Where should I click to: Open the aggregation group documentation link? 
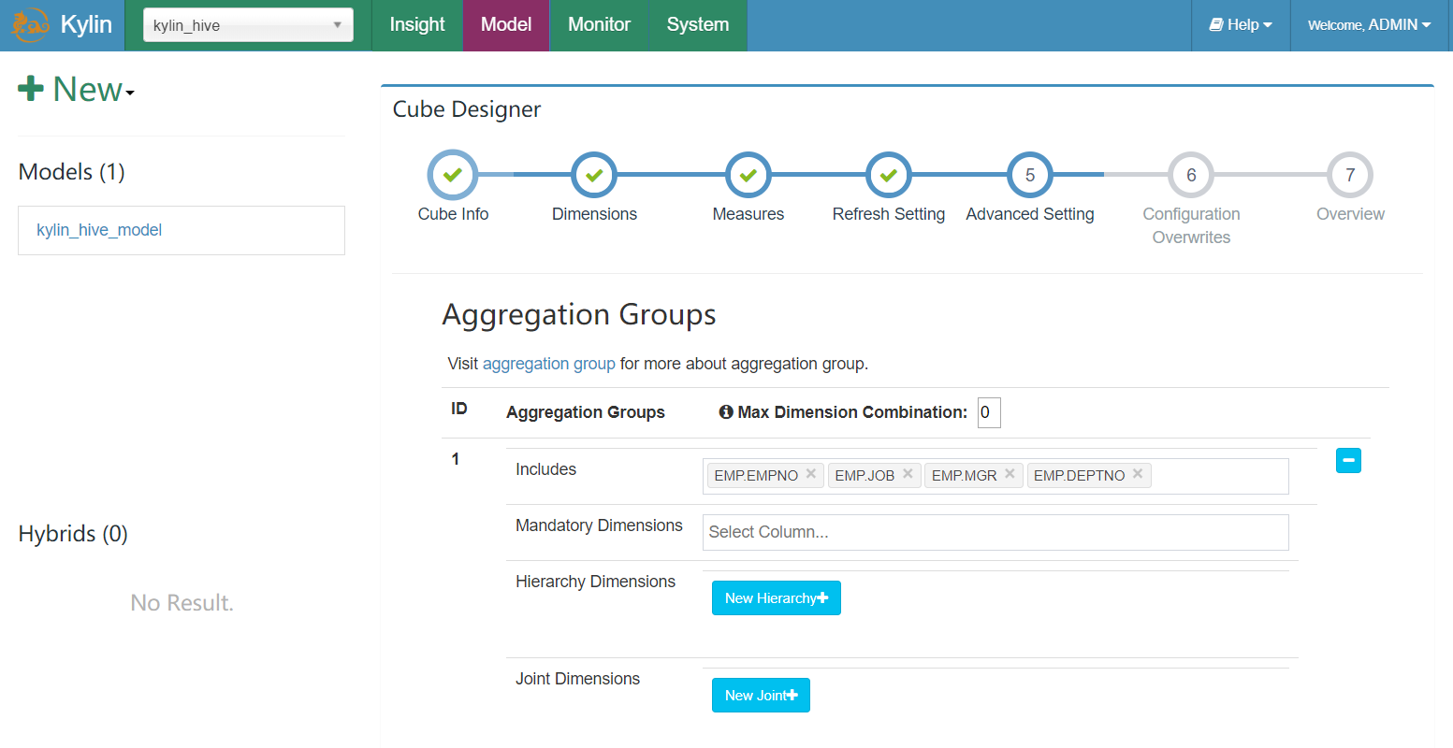(549, 364)
